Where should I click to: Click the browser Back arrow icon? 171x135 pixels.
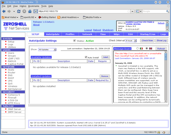(x=4, y=11)
